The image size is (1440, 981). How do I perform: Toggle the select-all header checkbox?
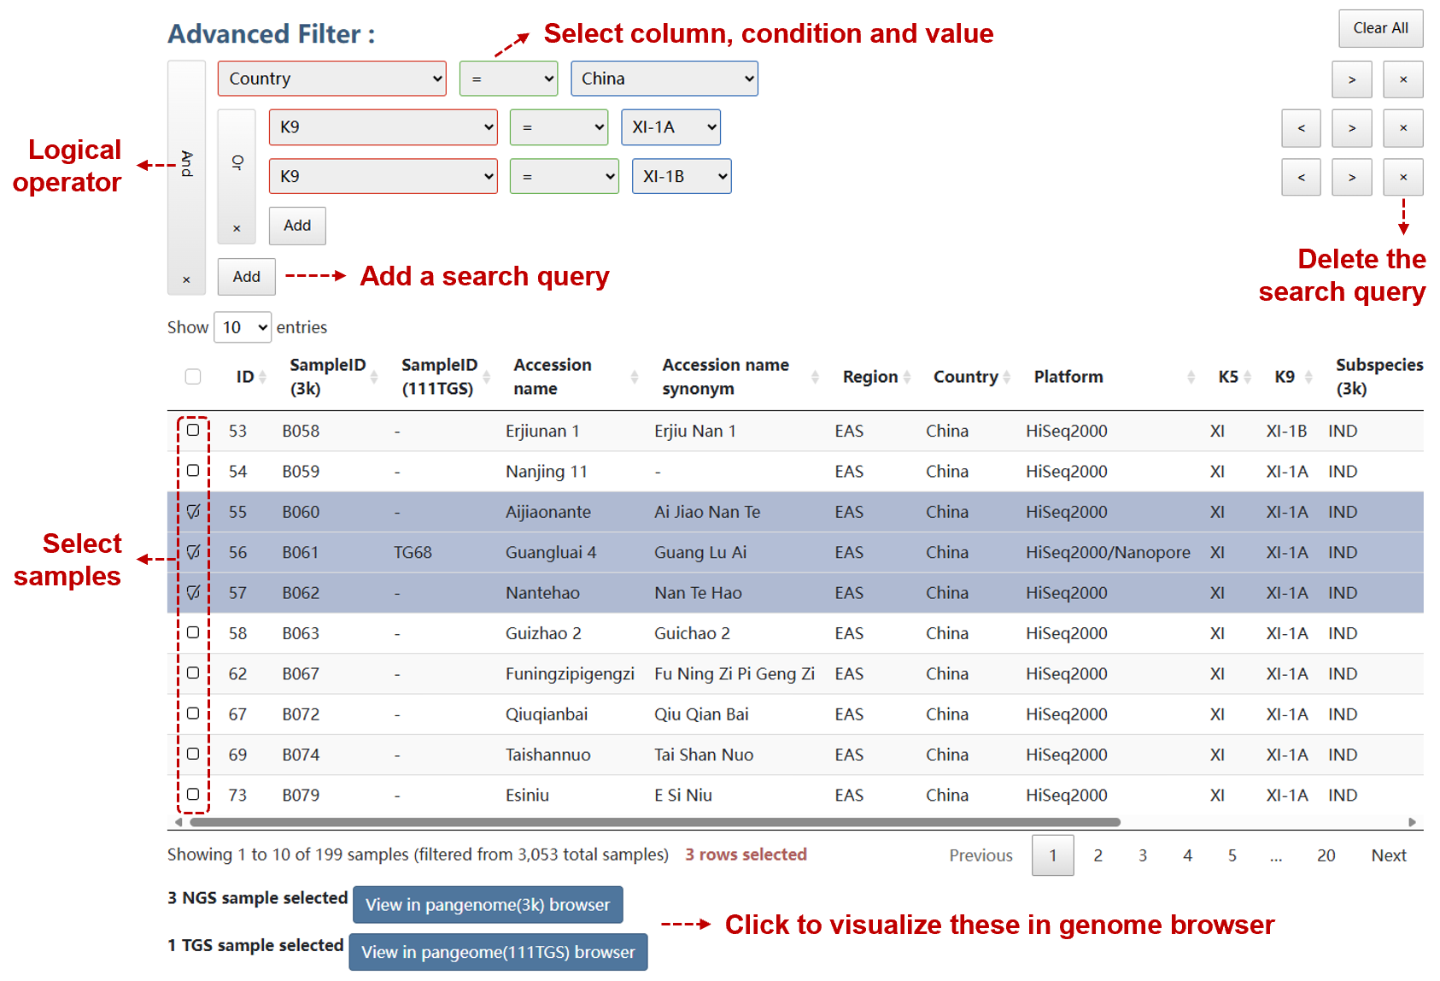click(x=193, y=377)
